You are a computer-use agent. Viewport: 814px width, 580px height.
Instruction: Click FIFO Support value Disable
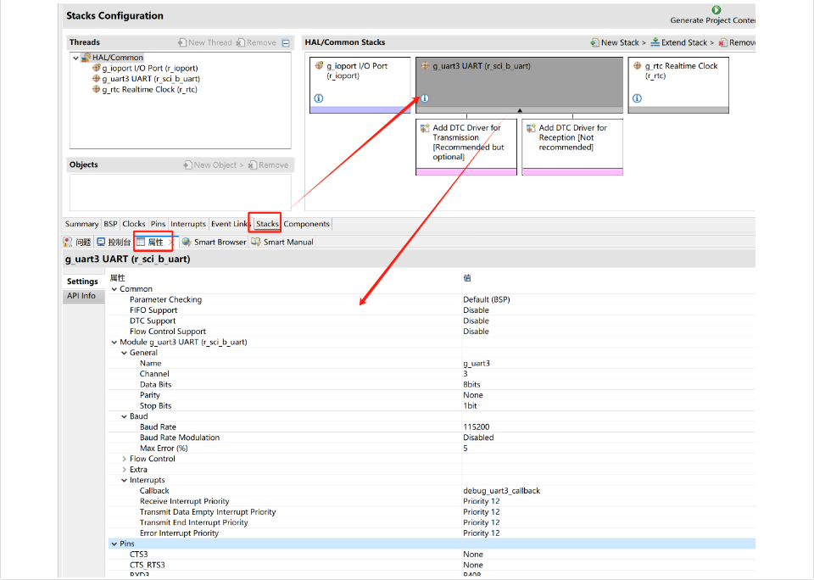[476, 310]
